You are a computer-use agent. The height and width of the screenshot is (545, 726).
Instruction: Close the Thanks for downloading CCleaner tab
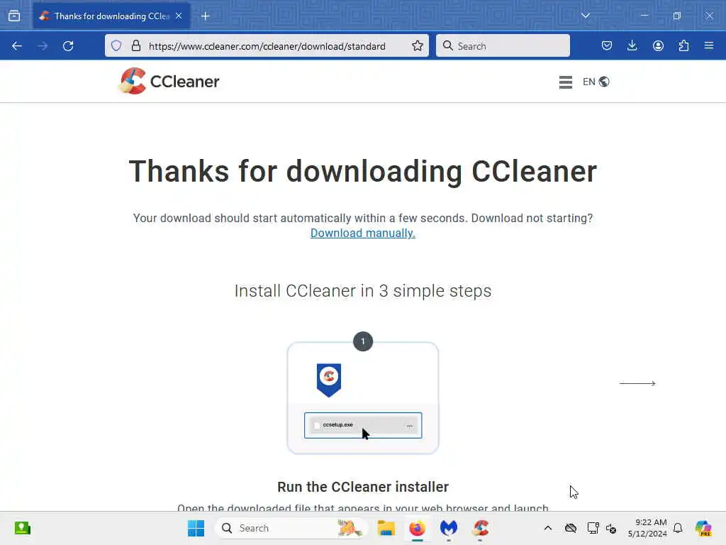point(179,16)
